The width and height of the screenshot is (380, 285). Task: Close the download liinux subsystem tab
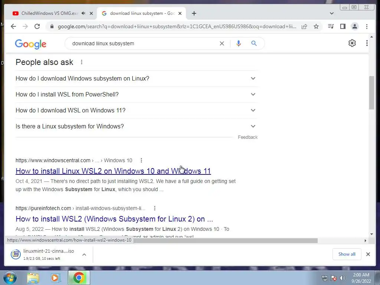coord(180,13)
